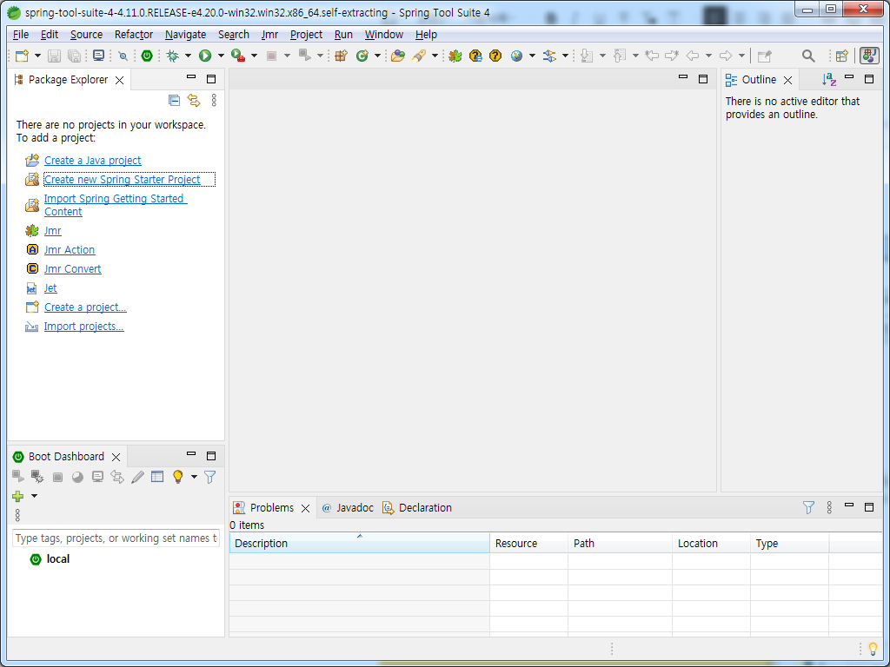Switch to the Javadoc tab
Screen dimensions: 890x667
click(348, 507)
